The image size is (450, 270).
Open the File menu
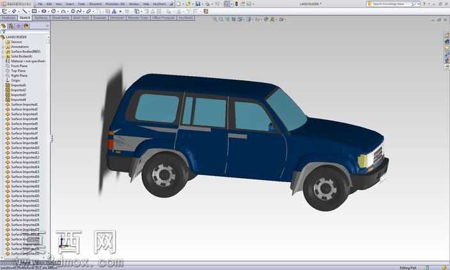[x=40, y=4]
